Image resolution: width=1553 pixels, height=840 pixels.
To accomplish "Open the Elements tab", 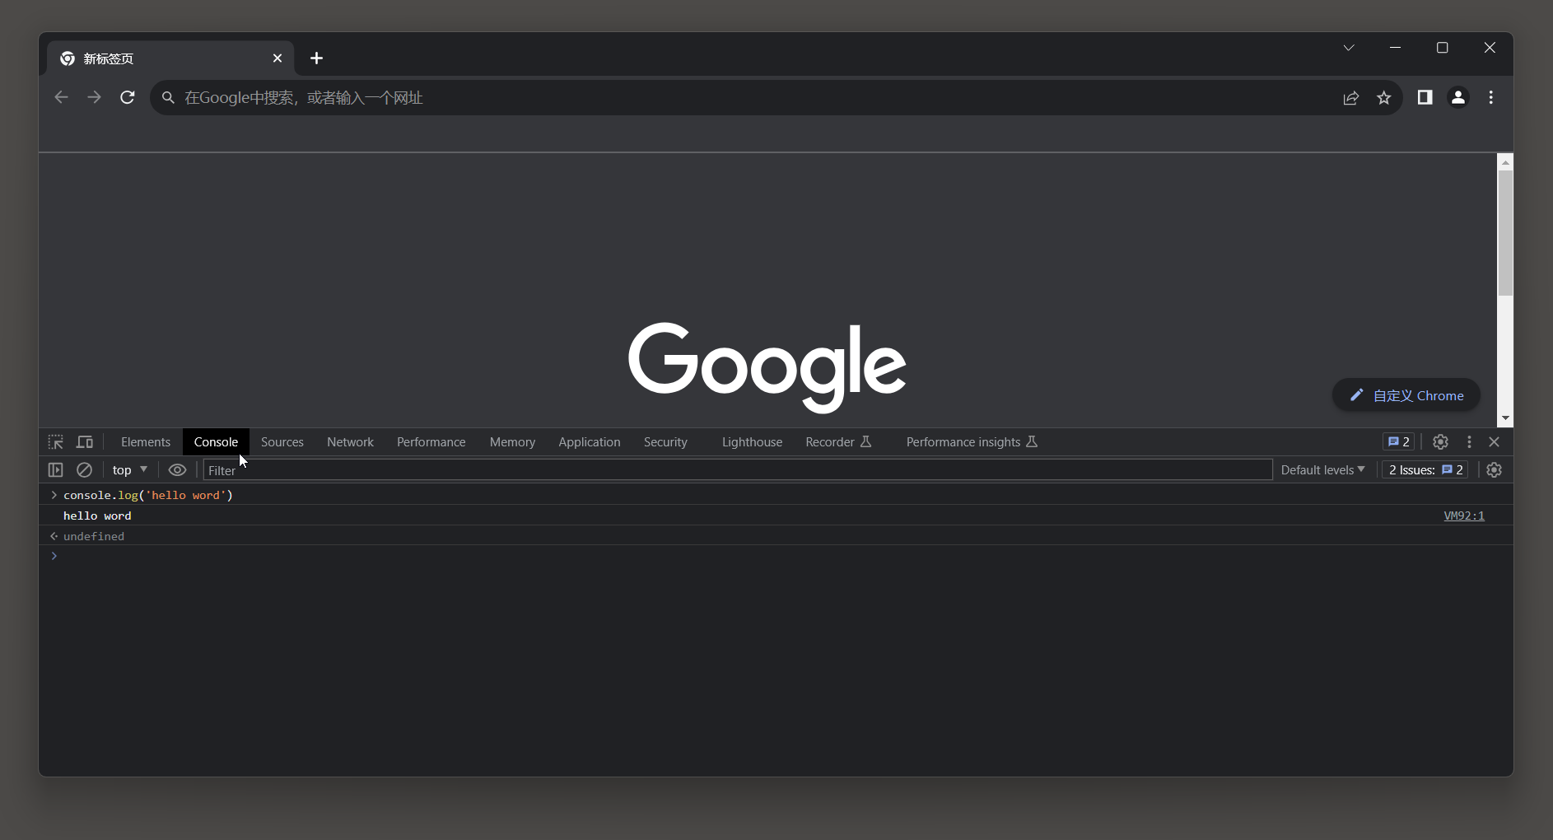I will coord(146,442).
